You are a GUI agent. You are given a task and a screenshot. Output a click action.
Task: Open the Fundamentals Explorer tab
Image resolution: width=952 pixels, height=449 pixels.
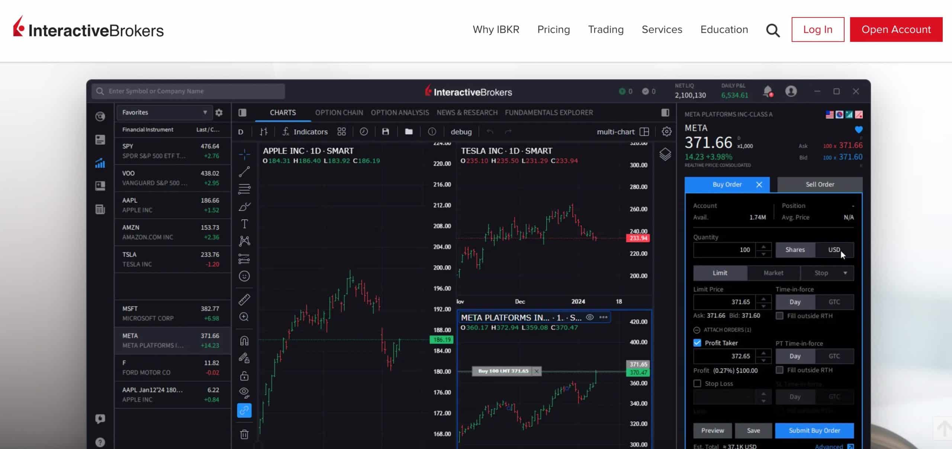click(549, 113)
